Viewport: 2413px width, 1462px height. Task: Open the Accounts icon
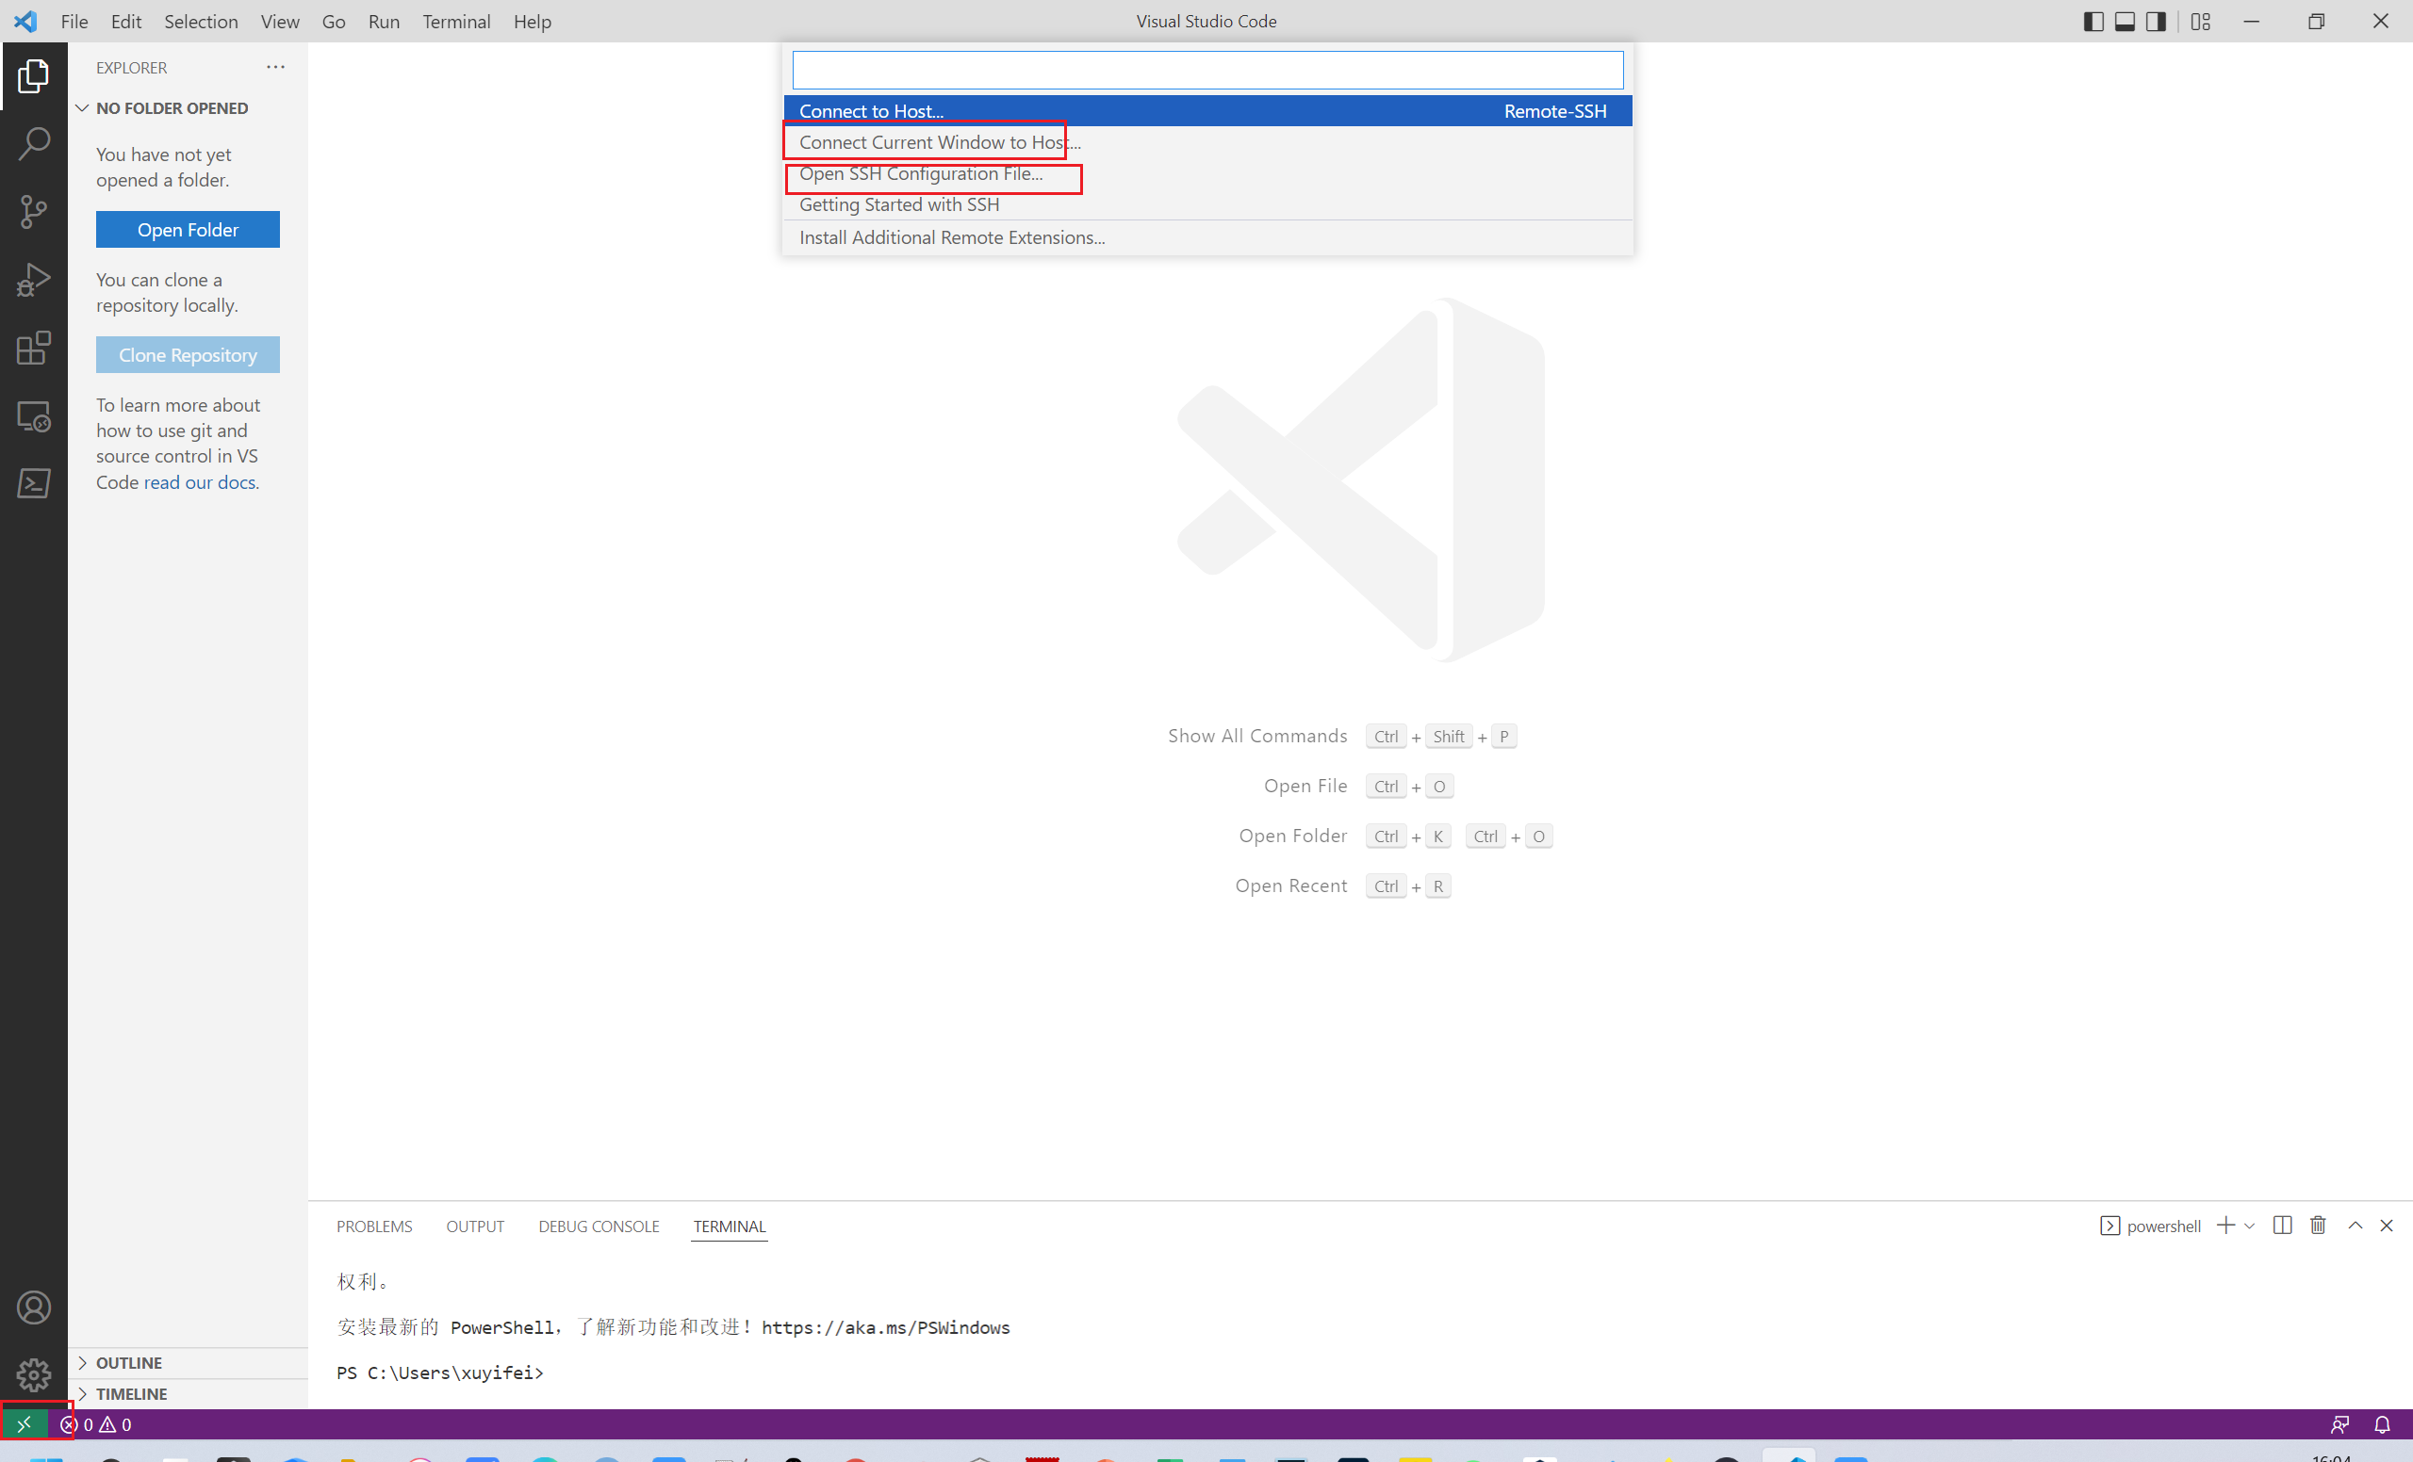(x=33, y=1308)
